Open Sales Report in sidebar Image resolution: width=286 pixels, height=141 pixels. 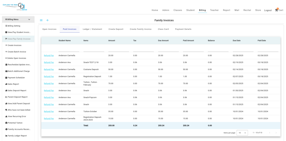click(x=18, y=84)
